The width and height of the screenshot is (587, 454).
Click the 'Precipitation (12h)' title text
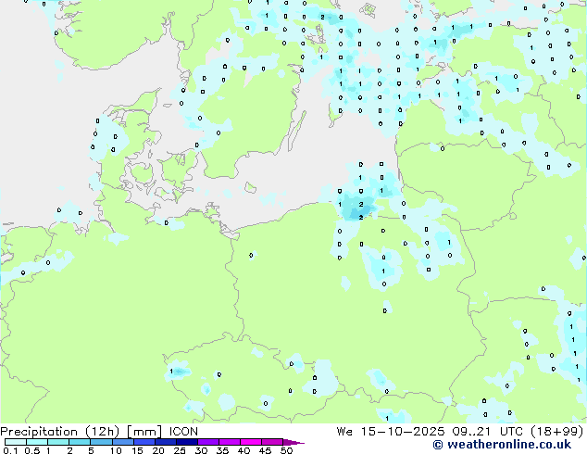coord(60,432)
